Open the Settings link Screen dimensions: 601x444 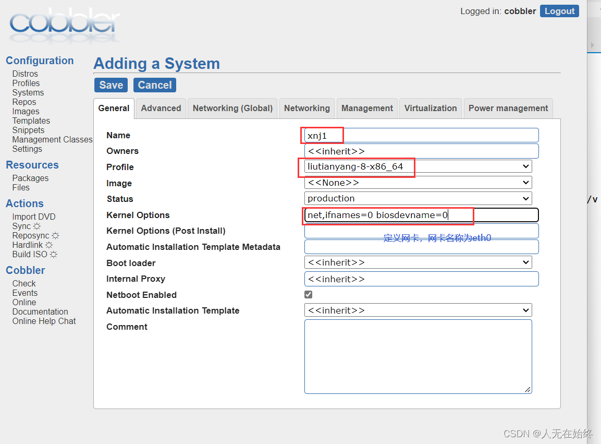(27, 149)
